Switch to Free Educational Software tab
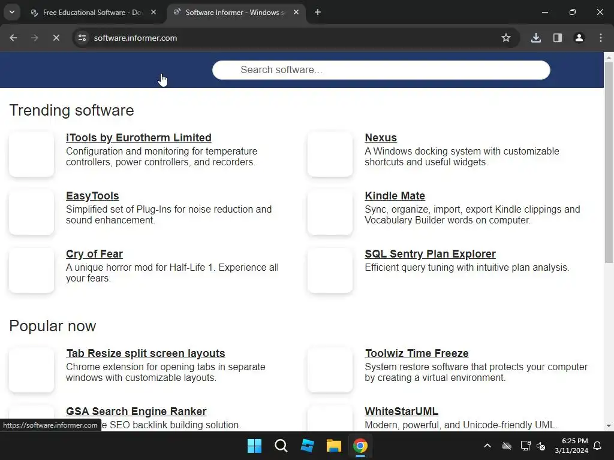The width and height of the screenshot is (614, 460). click(x=93, y=13)
